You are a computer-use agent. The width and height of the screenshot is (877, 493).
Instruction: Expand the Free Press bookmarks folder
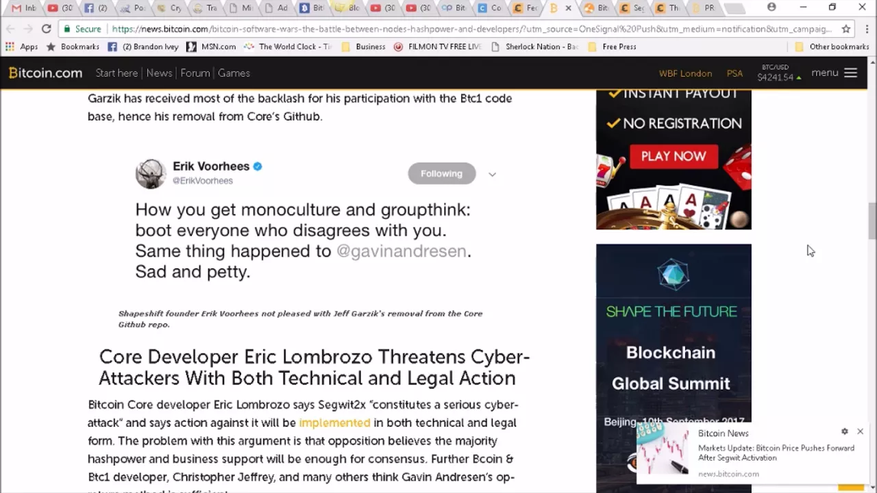point(613,47)
